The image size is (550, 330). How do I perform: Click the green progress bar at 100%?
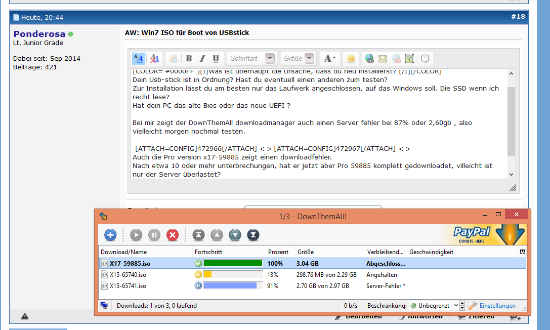233,263
